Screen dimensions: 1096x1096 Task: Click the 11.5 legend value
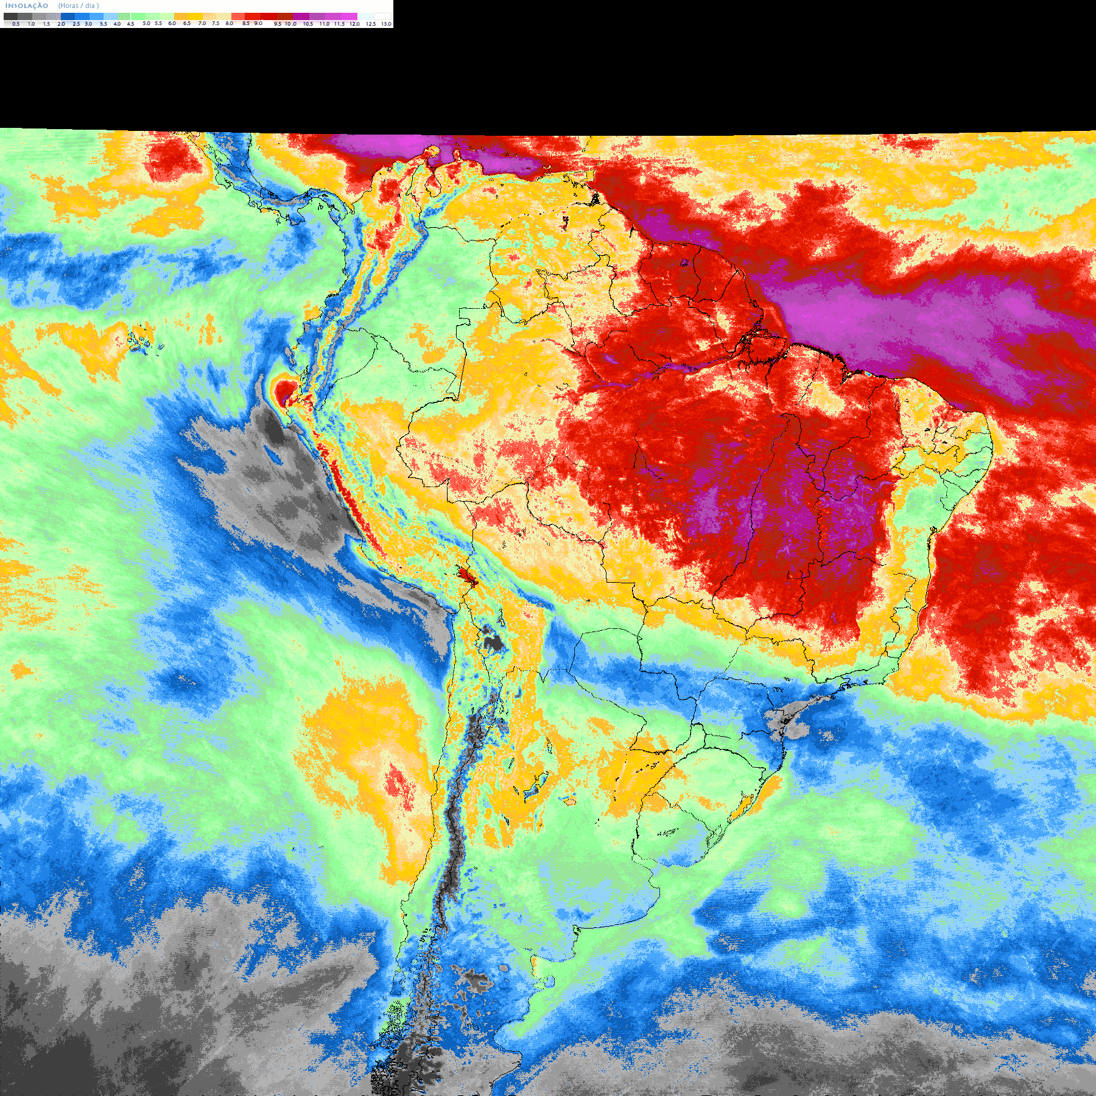pyautogui.click(x=339, y=24)
